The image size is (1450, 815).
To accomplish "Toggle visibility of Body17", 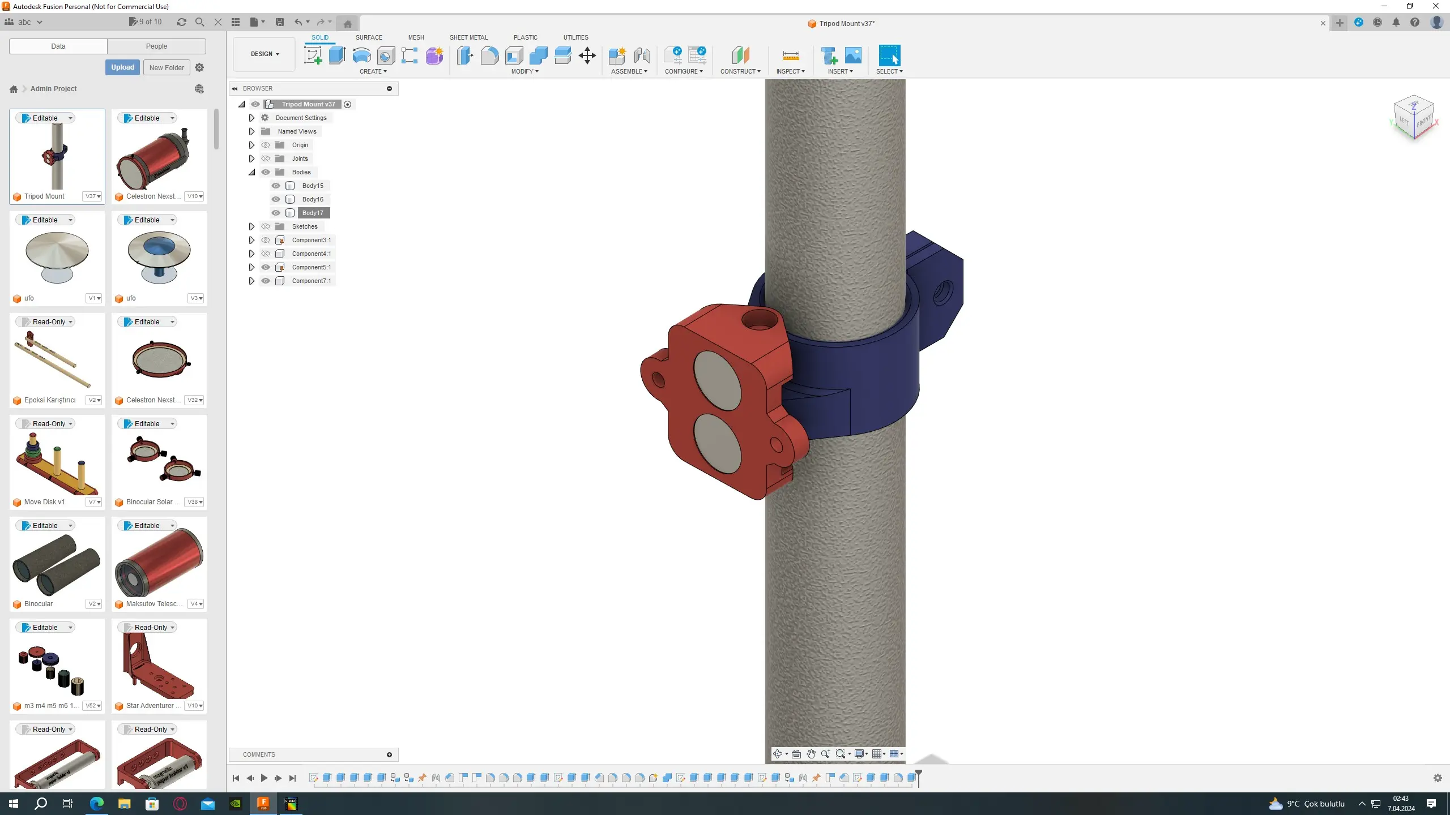I will (x=276, y=213).
